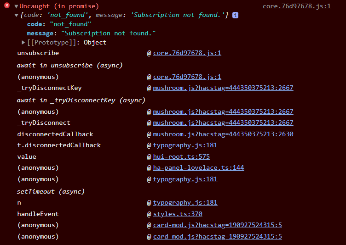Viewport: 346px width, 245px height.
Task: Open the mushroom.js link below 'await in _tryDisconnectKey'
Action: [223, 111]
